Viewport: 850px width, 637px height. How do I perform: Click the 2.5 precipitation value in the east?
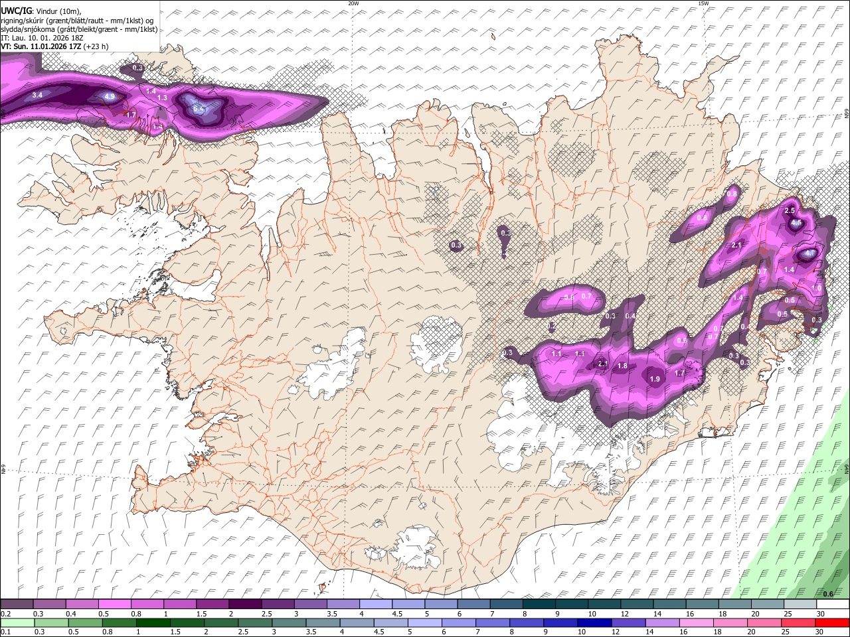pyautogui.click(x=790, y=210)
